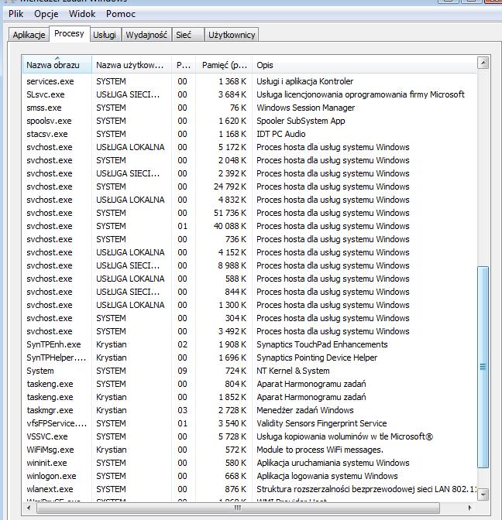Select the WiFiMsg.exe process row
The height and width of the screenshot is (520, 502).
click(50, 450)
